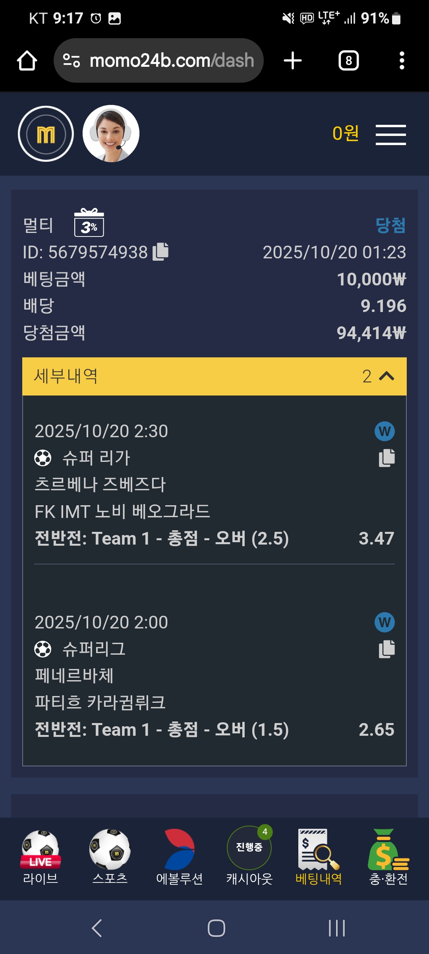The width and height of the screenshot is (429, 954).
Task: Copy the bet ID 5679574938
Action: pos(161,252)
